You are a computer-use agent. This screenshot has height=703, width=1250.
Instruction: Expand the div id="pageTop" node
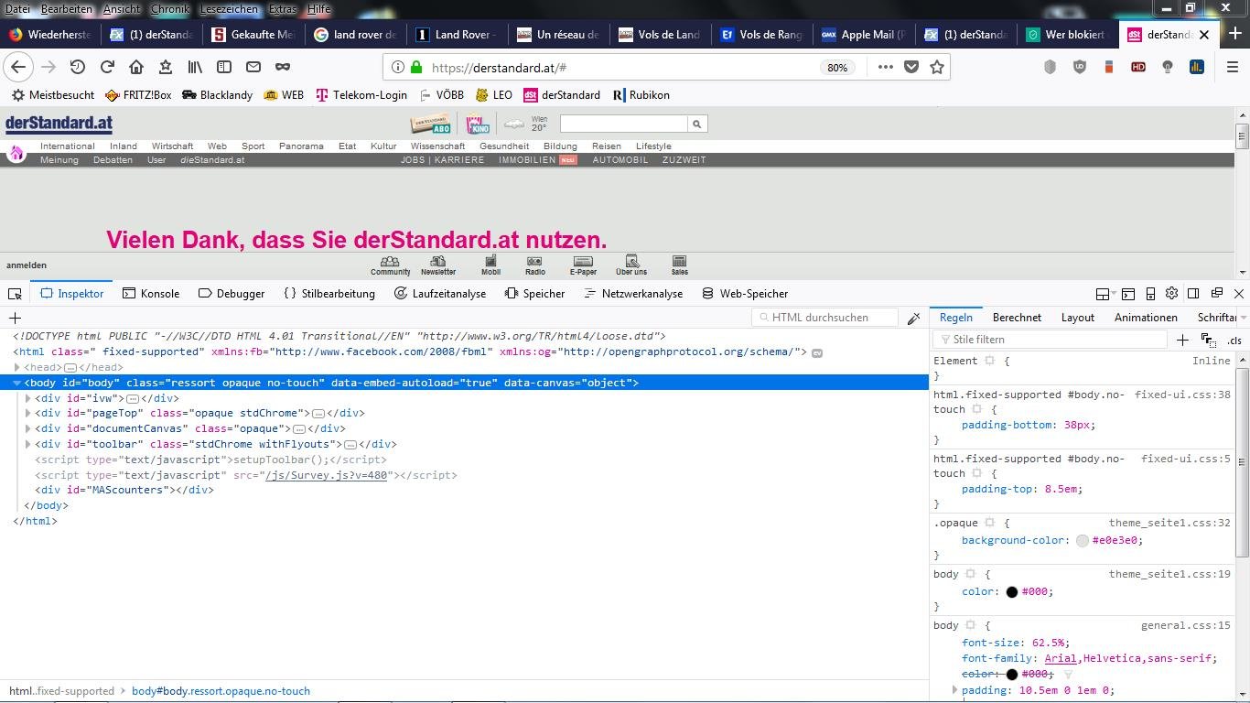point(28,413)
